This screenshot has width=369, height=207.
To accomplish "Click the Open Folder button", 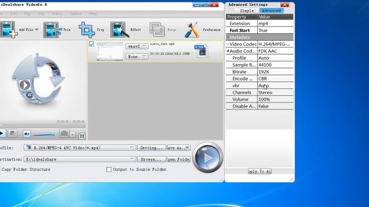I will pos(179,159).
